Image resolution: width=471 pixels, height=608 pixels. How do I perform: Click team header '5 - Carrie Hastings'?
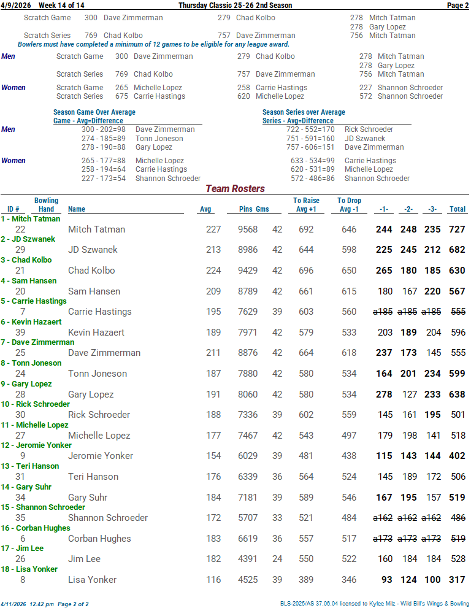click(34, 301)
